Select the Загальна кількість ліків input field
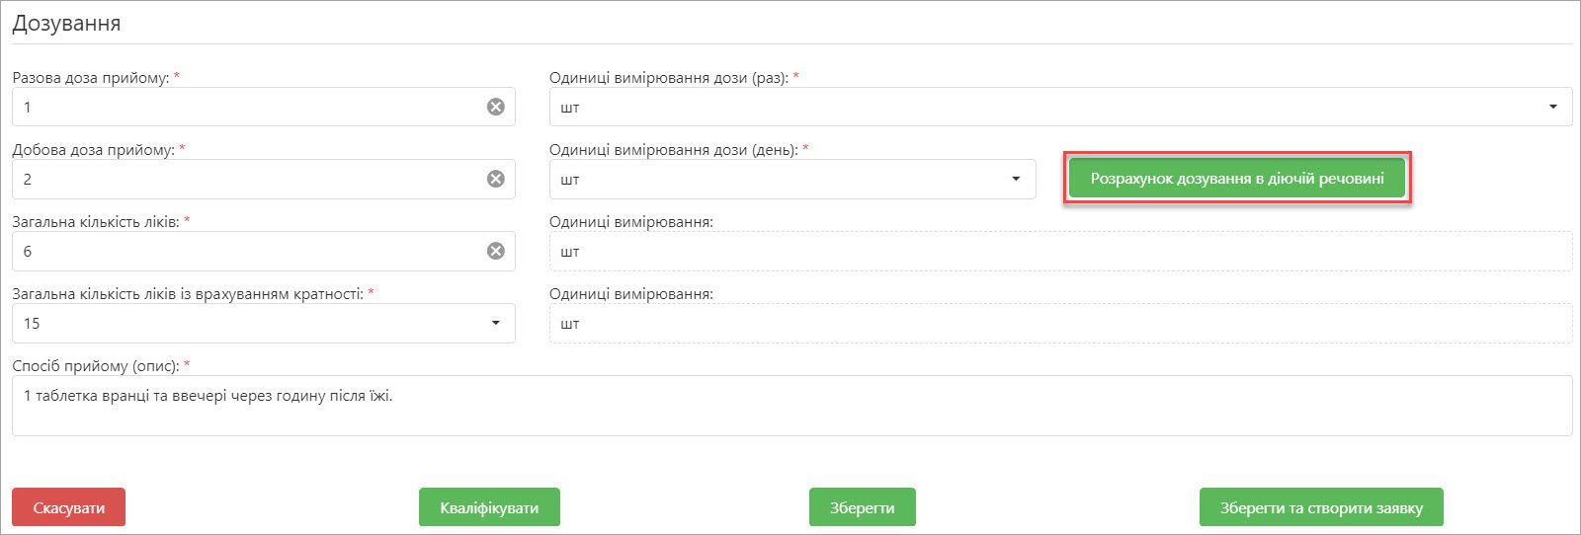 [x=247, y=251]
